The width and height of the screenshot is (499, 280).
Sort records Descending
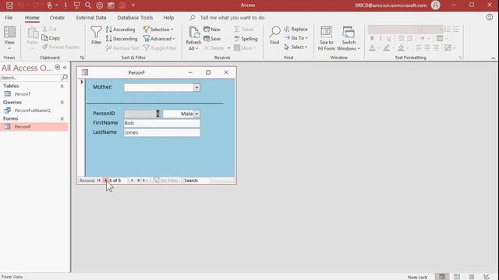pos(122,39)
